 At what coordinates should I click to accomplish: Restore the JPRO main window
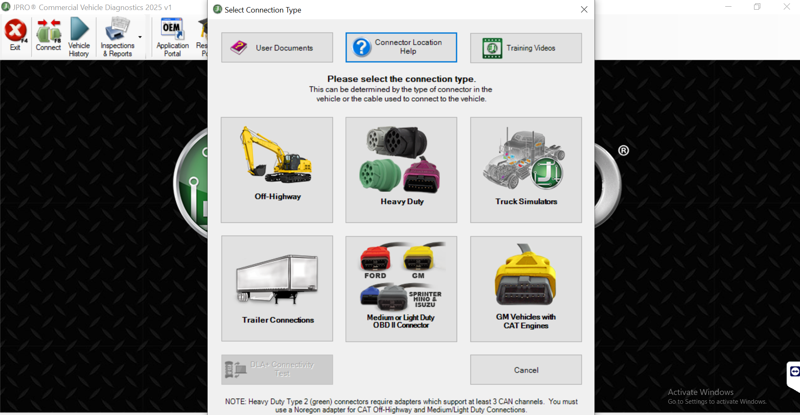pos(757,7)
